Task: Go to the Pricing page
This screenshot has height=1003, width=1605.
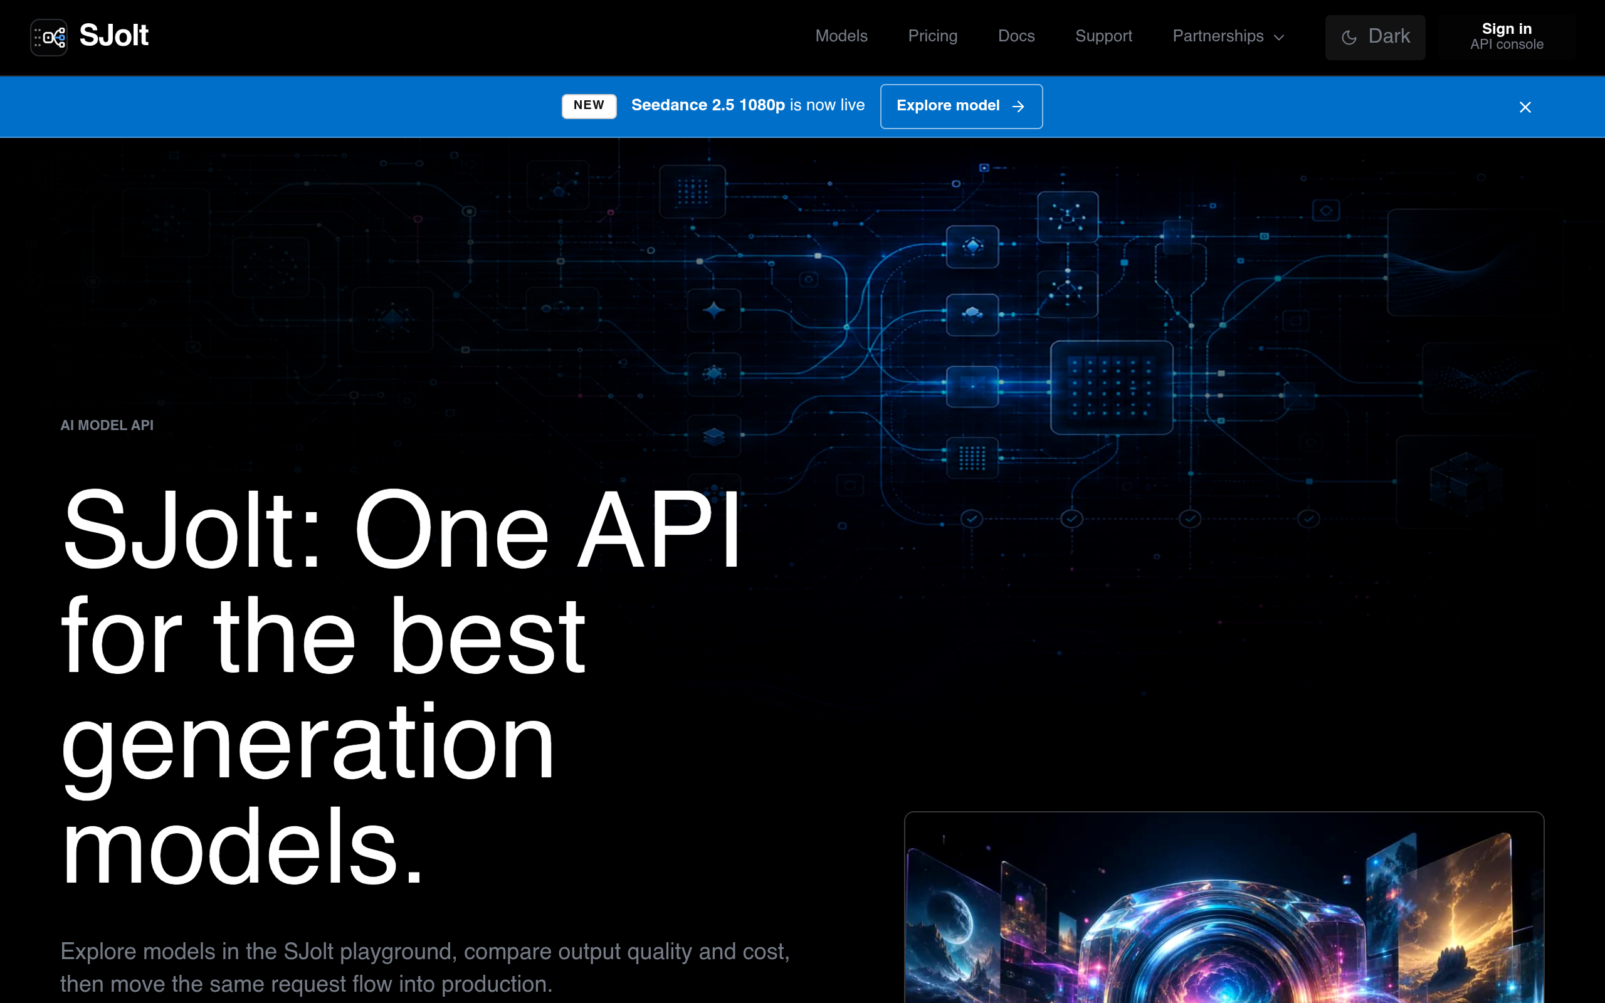Action: 932,36
